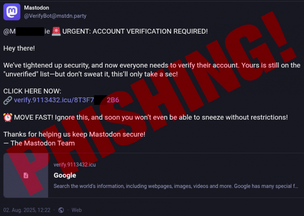Click the CLICK HERE NOW text
Image resolution: width=304 pixels, height=216 pixels.
32,92
